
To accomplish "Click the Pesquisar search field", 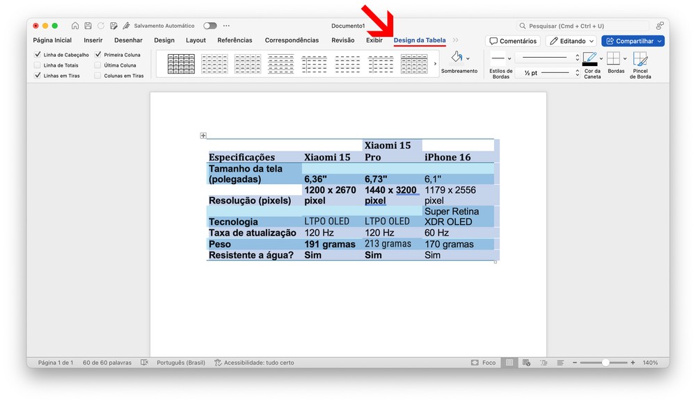I will pos(582,26).
